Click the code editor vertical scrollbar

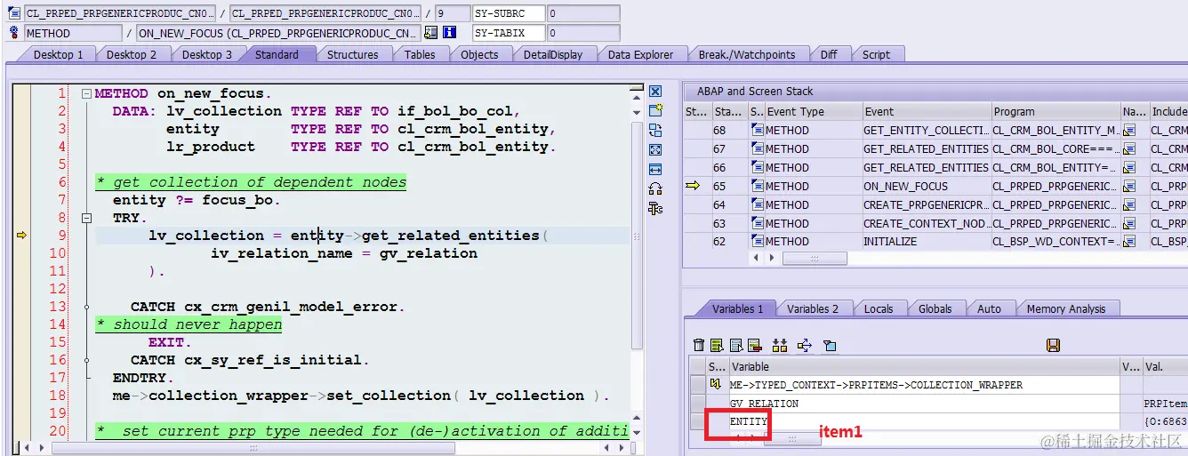(637, 236)
